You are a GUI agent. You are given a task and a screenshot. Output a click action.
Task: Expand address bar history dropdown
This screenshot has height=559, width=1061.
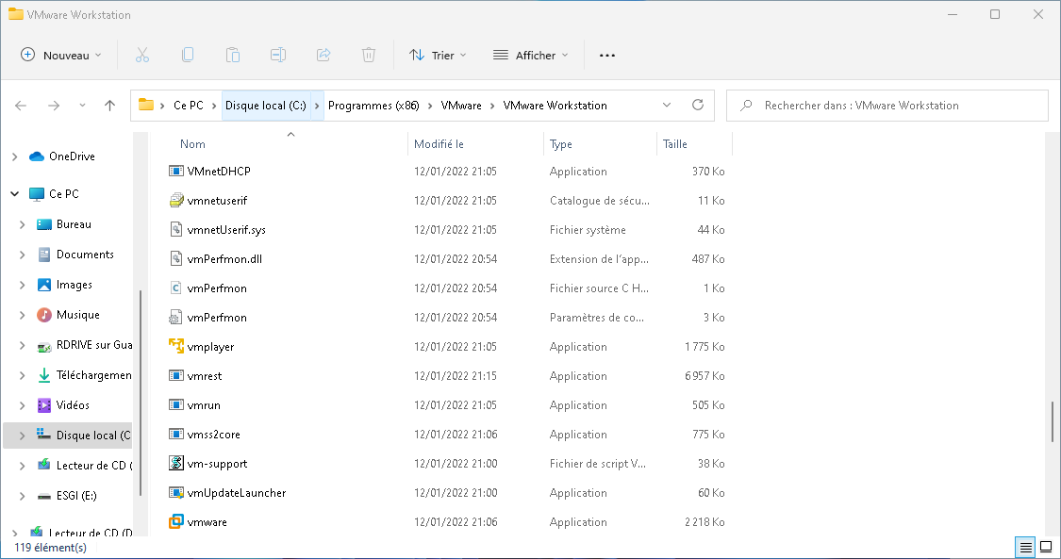(x=667, y=105)
